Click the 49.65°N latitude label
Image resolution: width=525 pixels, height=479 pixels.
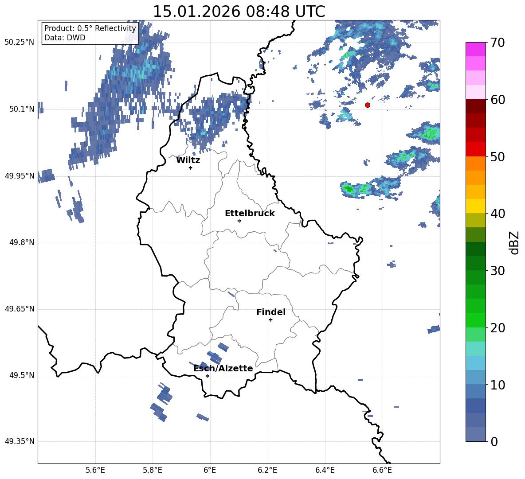click(x=20, y=309)
